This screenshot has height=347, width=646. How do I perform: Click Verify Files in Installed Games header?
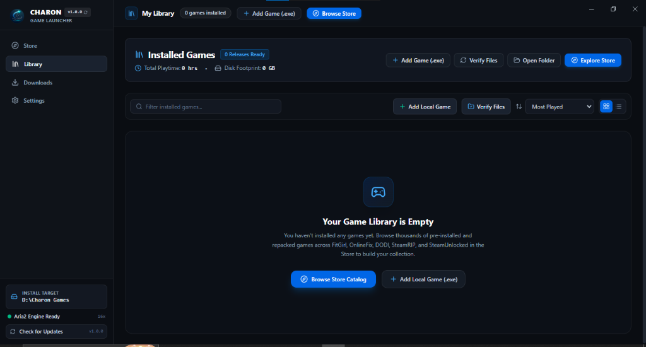pos(479,60)
